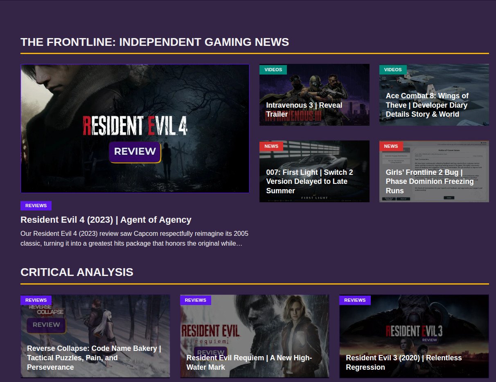Click the NEWS badge on the Girls' Frontline card
Screen dimensions: 496x382
tap(391, 146)
